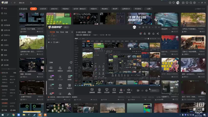The width and height of the screenshot is (208, 117).
Task: Click the share icon in room header
Action: [158, 34]
